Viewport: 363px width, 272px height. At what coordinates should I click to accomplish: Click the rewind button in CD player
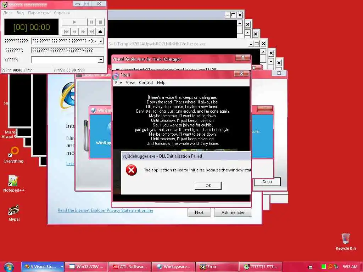74,32
